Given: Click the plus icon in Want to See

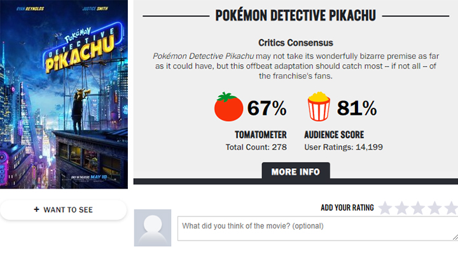Looking at the screenshot, I should point(36,209).
